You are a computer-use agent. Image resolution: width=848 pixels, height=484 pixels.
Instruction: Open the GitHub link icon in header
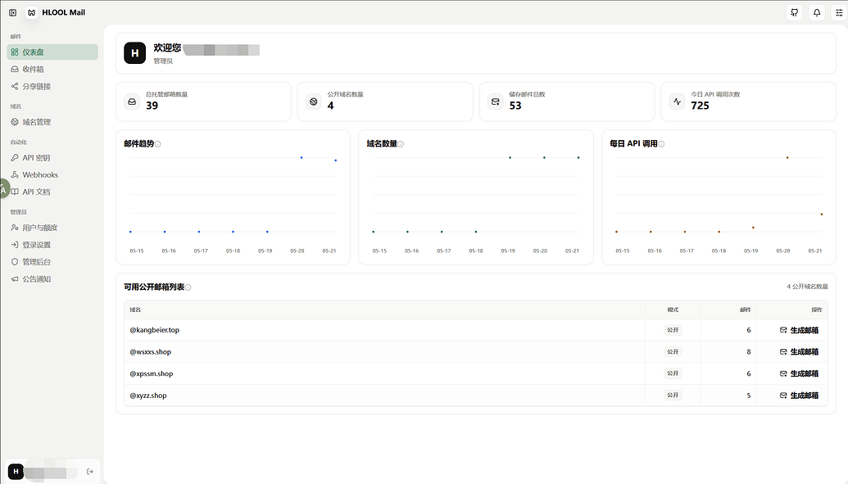(795, 12)
